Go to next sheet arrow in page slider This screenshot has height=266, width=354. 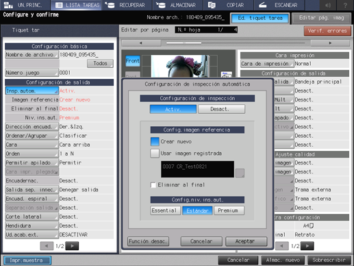point(330,43)
